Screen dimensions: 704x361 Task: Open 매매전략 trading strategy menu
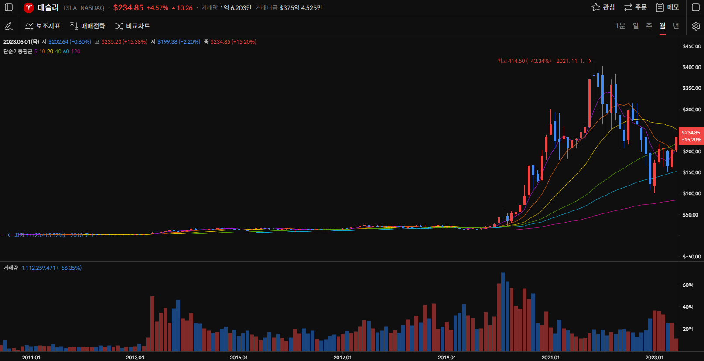[x=88, y=26]
